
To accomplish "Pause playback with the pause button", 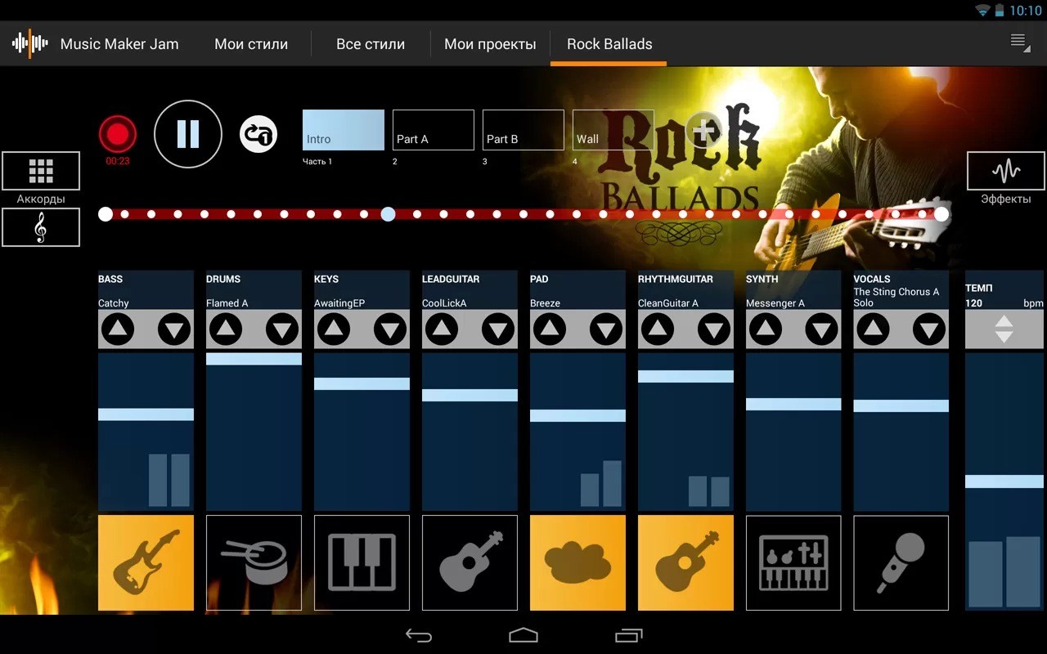I will (x=188, y=134).
